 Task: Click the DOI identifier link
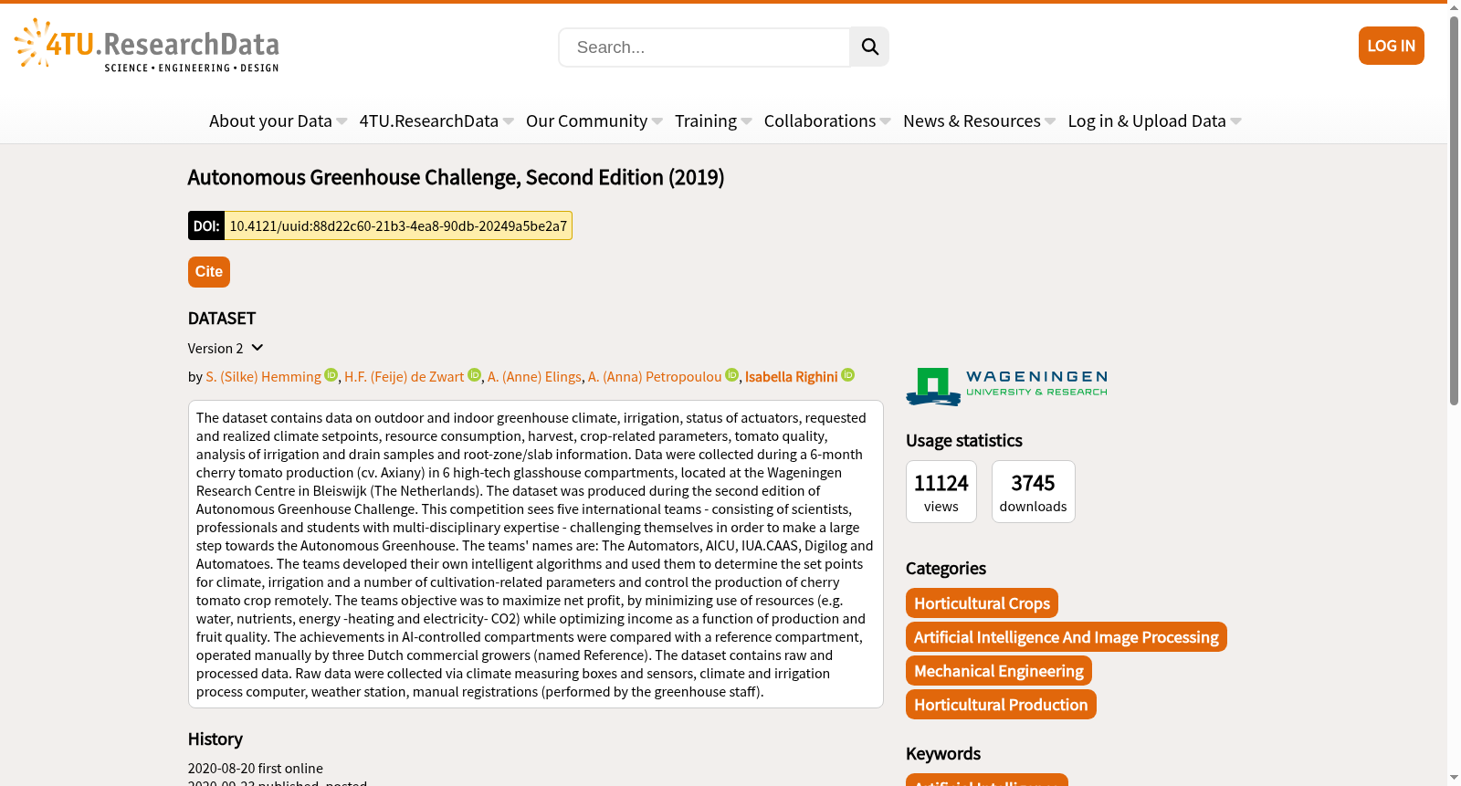(398, 225)
